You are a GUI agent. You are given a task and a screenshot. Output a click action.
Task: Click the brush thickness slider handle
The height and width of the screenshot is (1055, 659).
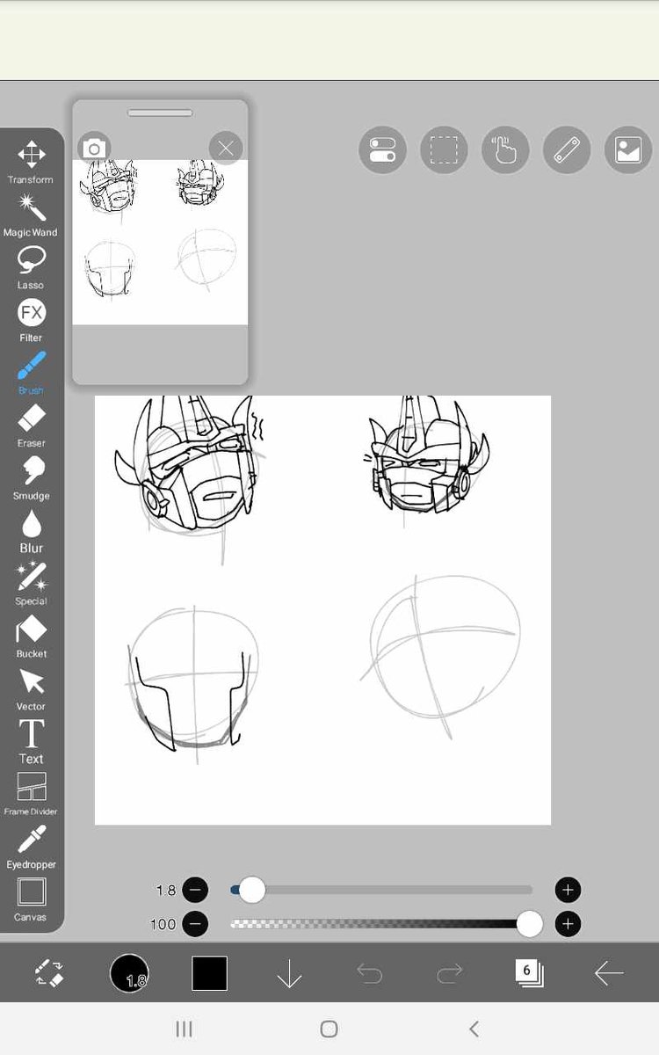click(x=252, y=890)
